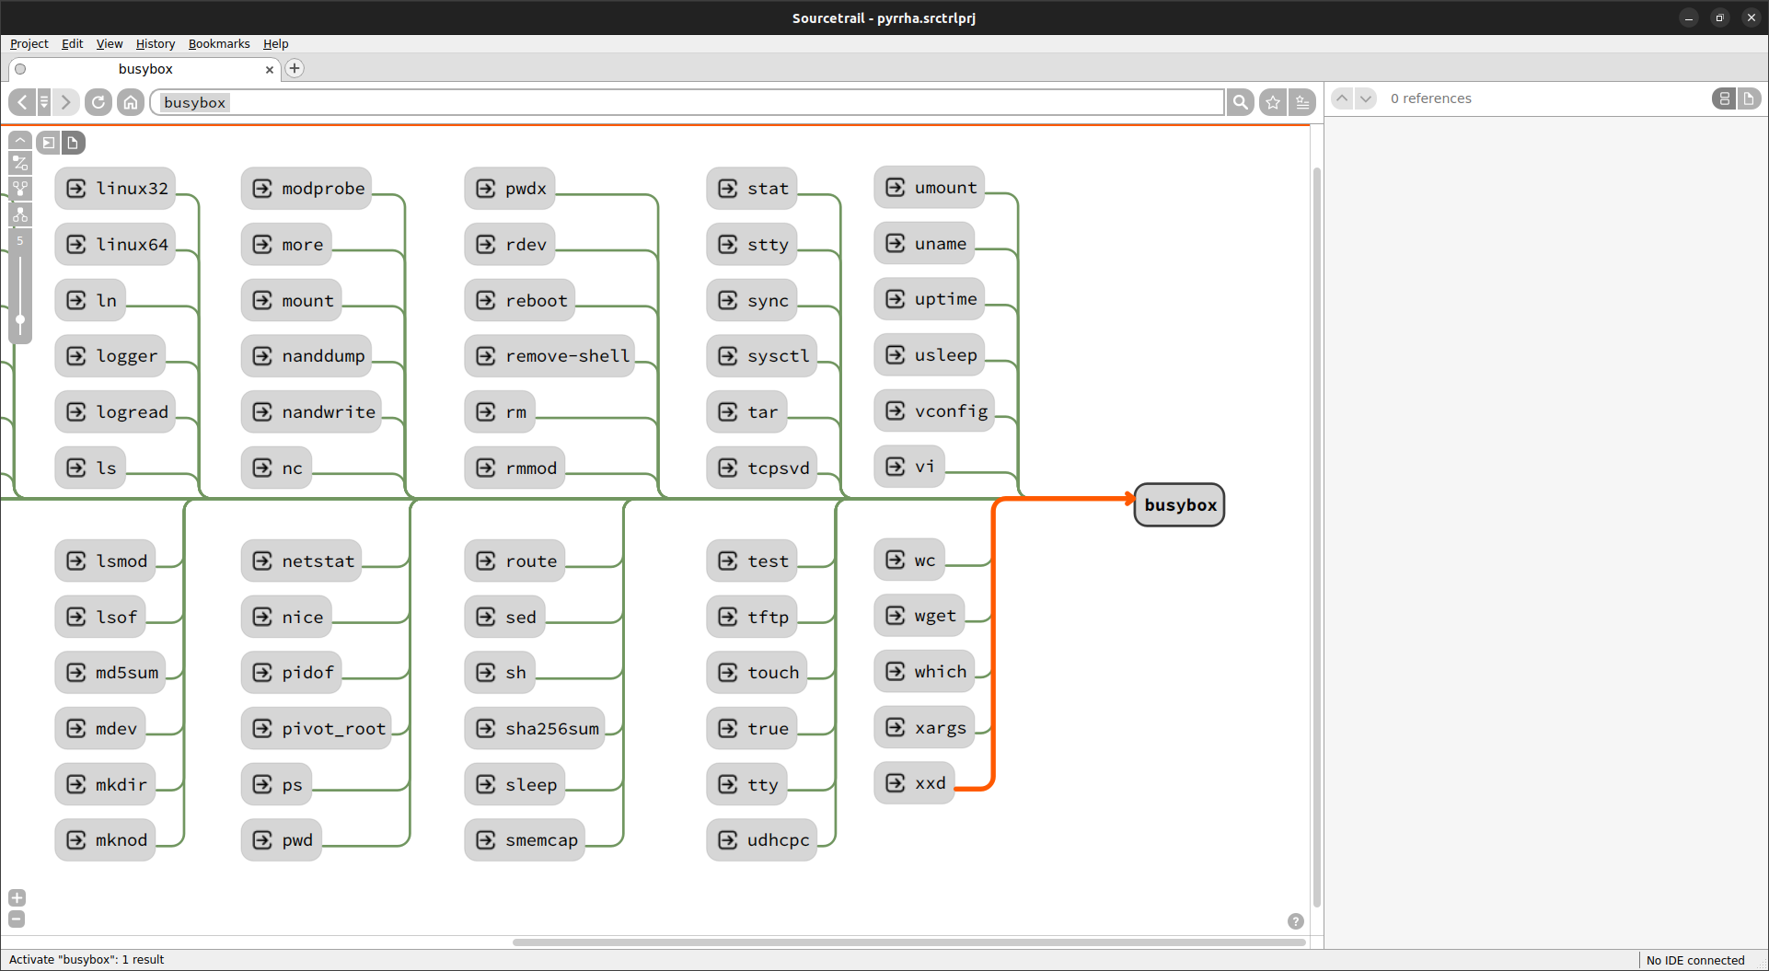Image resolution: width=1769 pixels, height=971 pixels.
Task: Zoom in the graph with the plus icon
Action: [17, 897]
